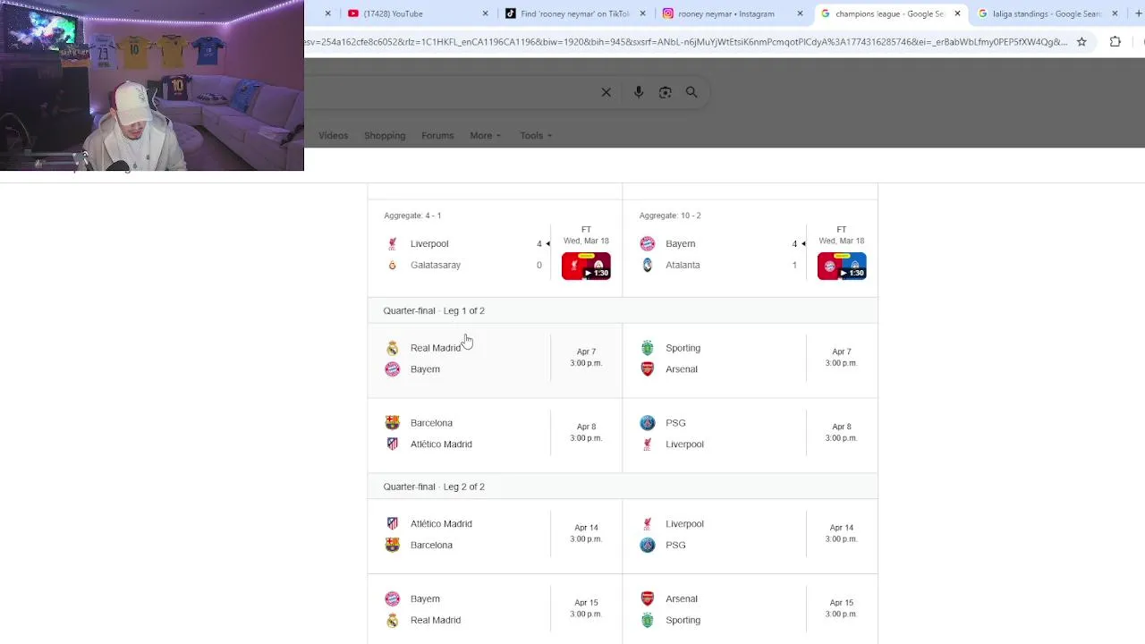
Task: Close the TikTok rooney neymar tab
Action: (x=642, y=13)
